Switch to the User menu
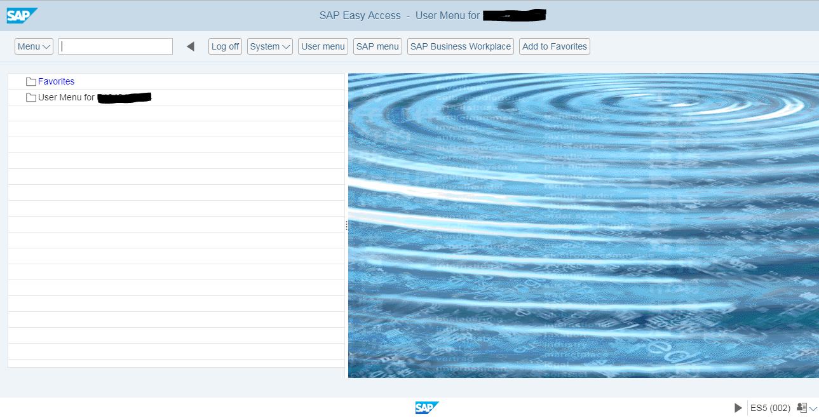 click(323, 46)
